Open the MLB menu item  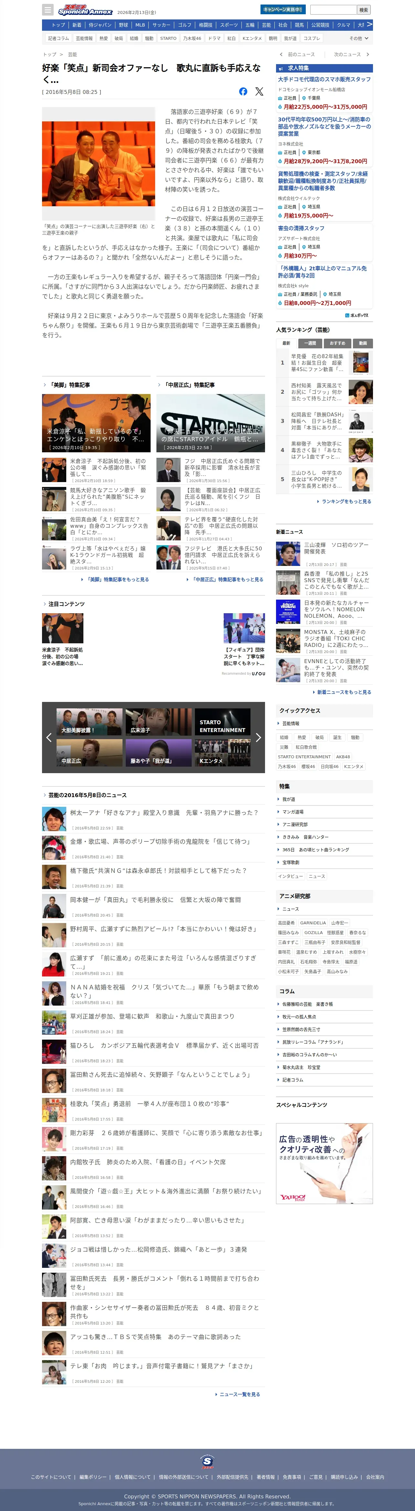140,25
